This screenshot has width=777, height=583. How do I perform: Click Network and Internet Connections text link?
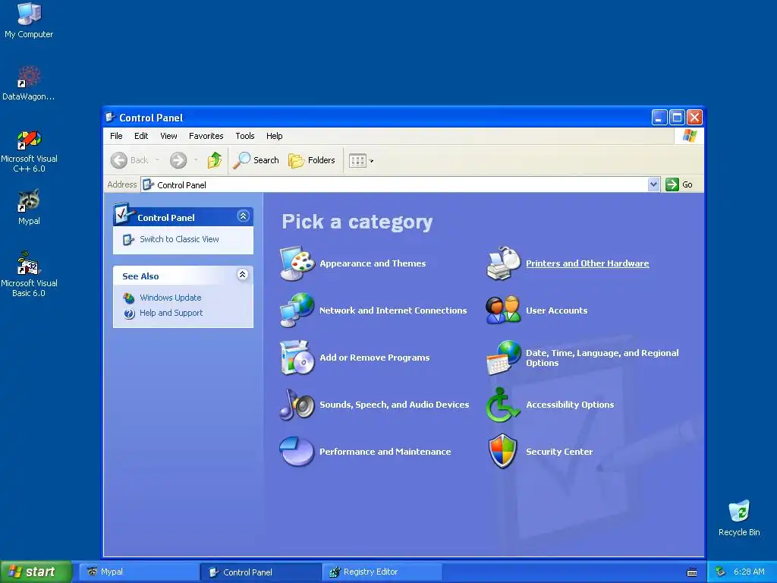393,310
